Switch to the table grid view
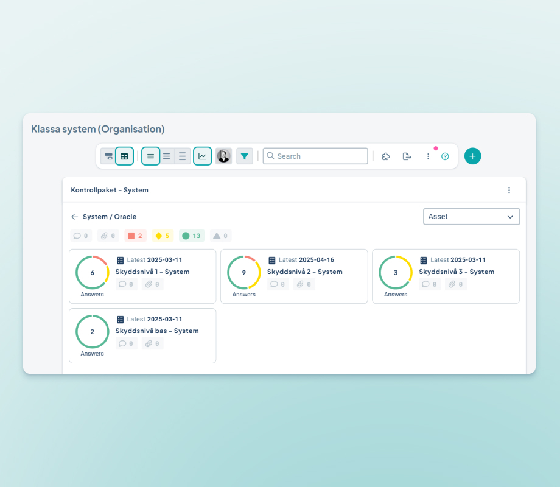 pos(124,156)
